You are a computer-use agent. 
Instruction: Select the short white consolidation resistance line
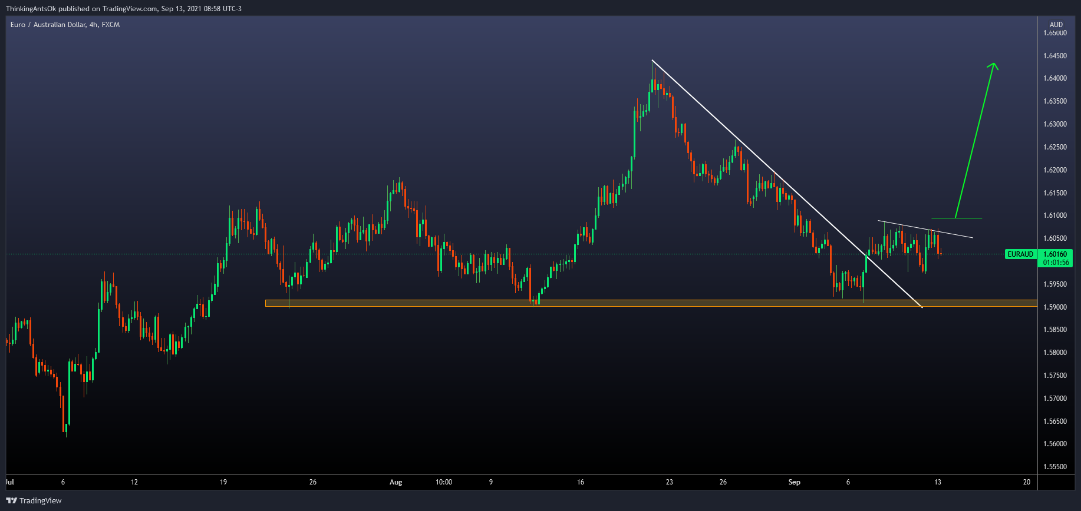(x=925, y=230)
